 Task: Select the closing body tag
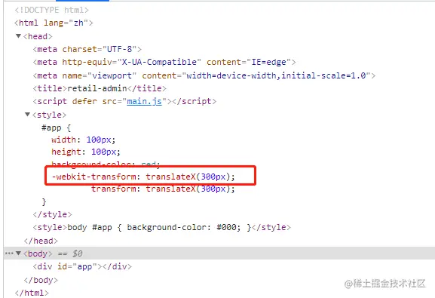[x=41, y=280]
